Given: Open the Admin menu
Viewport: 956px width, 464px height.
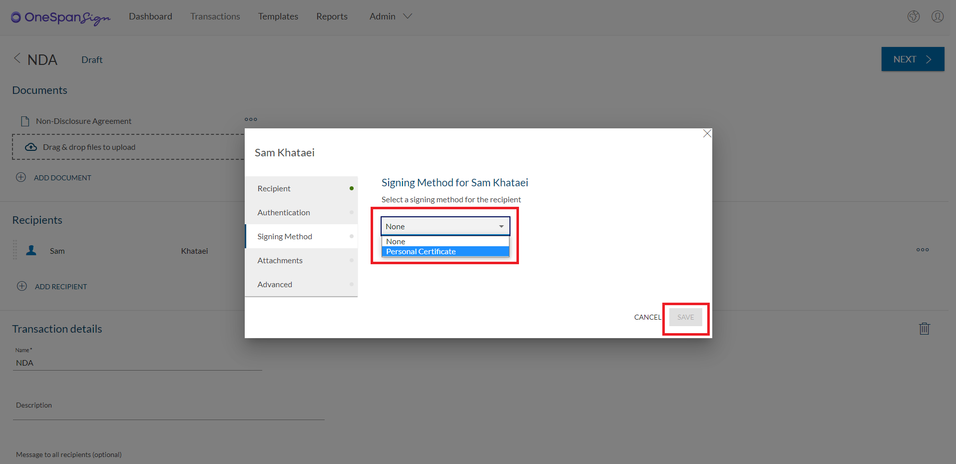Looking at the screenshot, I should click(x=383, y=16).
